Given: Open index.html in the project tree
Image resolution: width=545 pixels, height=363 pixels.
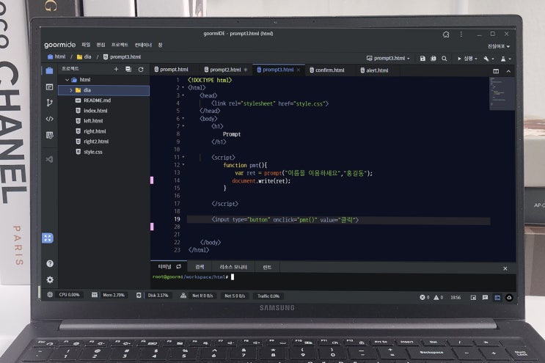Looking at the screenshot, I should click(95, 111).
